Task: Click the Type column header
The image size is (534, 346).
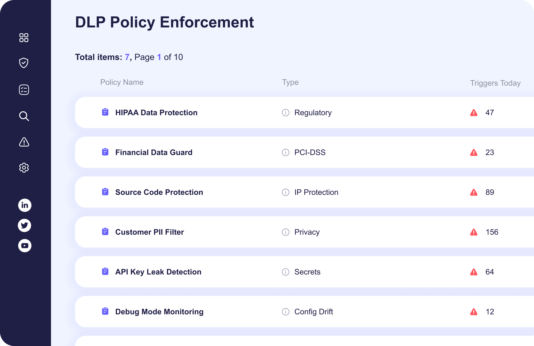Action: 290,82
